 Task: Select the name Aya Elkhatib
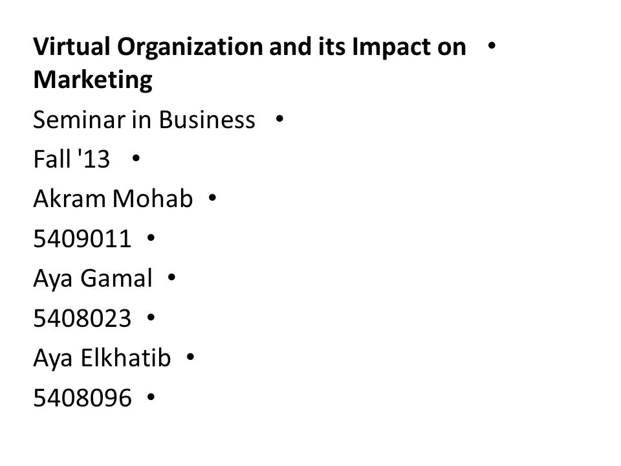coord(102,358)
